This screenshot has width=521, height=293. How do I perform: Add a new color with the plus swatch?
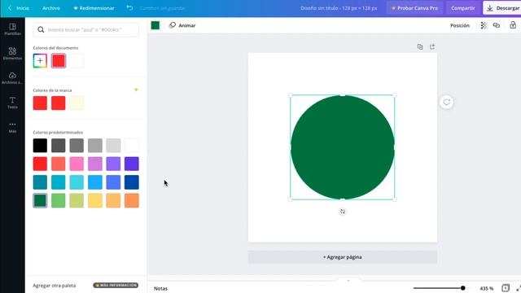pyautogui.click(x=40, y=61)
